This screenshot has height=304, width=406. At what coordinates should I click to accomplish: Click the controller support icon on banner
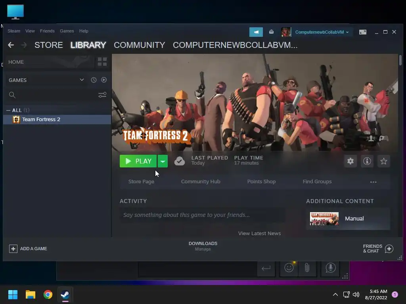tap(384, 138)
